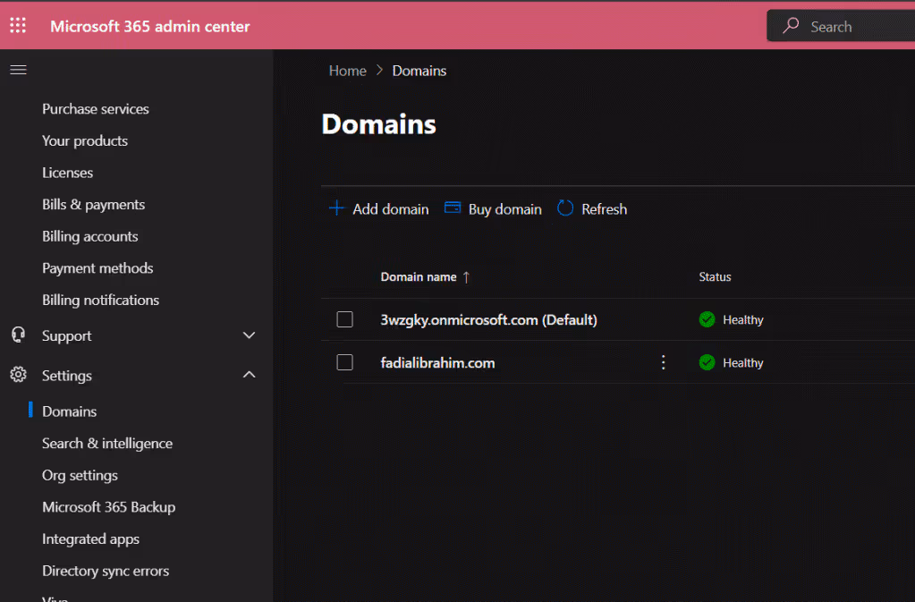Click the Buy domain card icon

[453, 208]
